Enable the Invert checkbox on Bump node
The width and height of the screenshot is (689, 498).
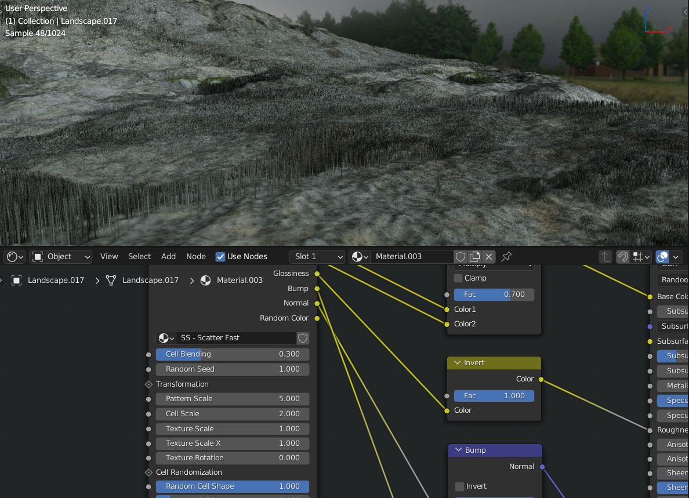pos(460,486)
